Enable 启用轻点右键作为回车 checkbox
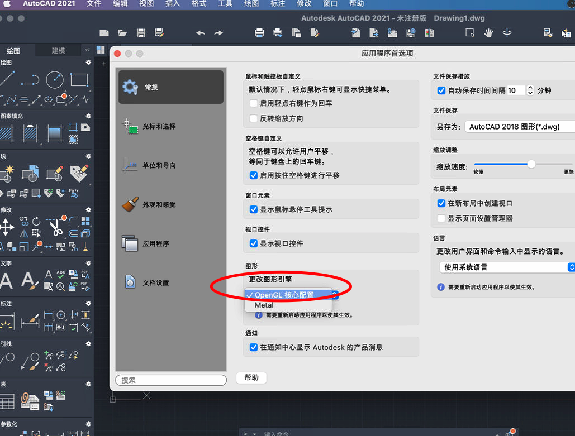Image resolution: width=575 pixels, height=436 pixels. [253, 103]
